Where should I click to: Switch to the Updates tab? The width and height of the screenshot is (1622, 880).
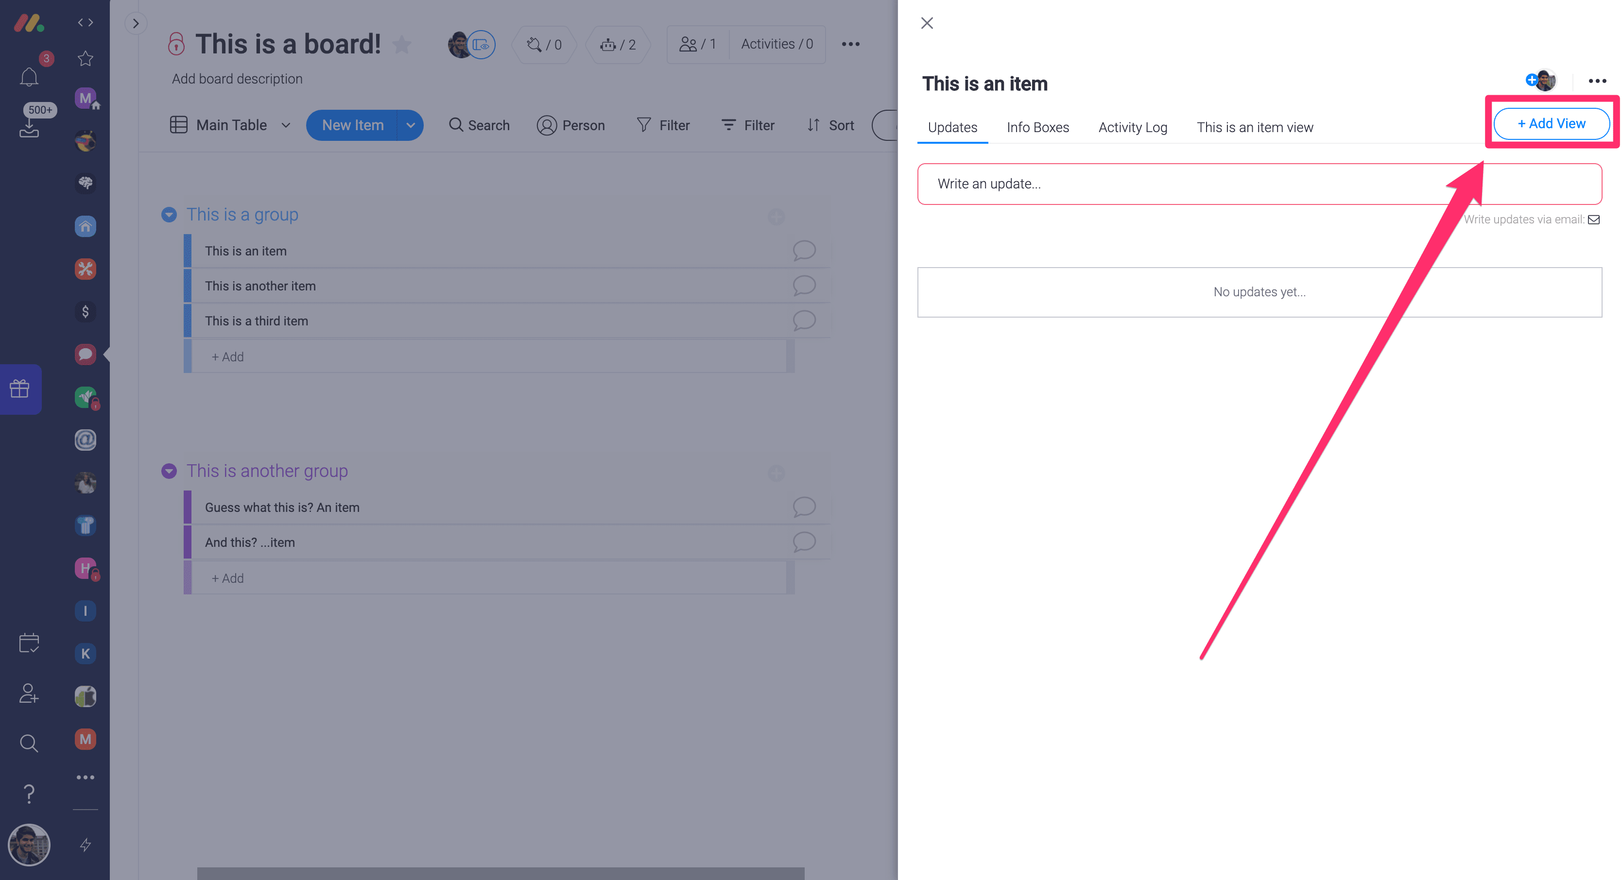click(953, 127)
